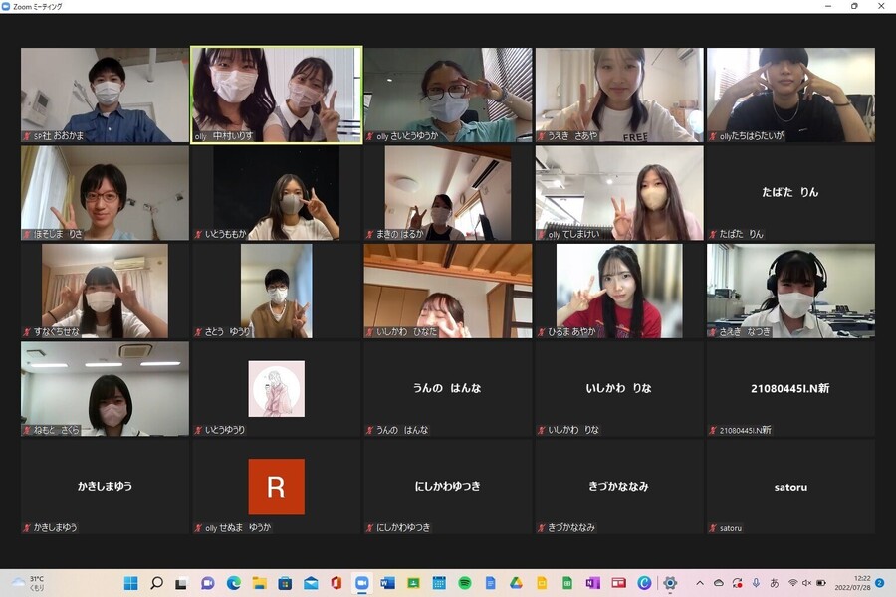Open the weather widget showing 31°C
The height and width of the screenshot is (597, 896).
35,583
